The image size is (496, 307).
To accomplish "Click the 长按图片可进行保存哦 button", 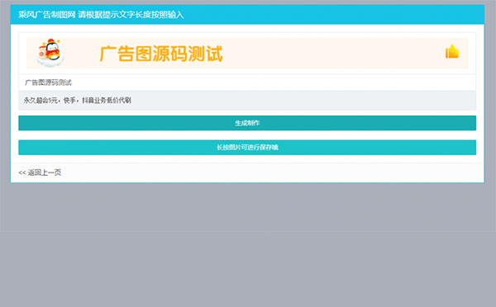I will 247,147.
